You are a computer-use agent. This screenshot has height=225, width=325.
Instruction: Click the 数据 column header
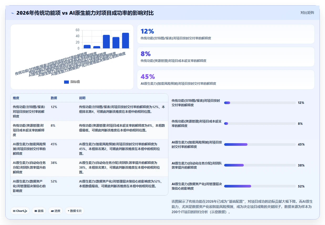54,98
